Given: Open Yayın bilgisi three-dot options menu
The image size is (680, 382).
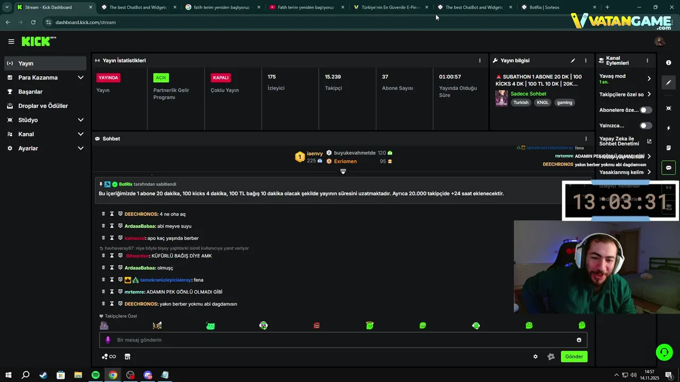Looking at the screenshot, I should [x=586, y=60].
